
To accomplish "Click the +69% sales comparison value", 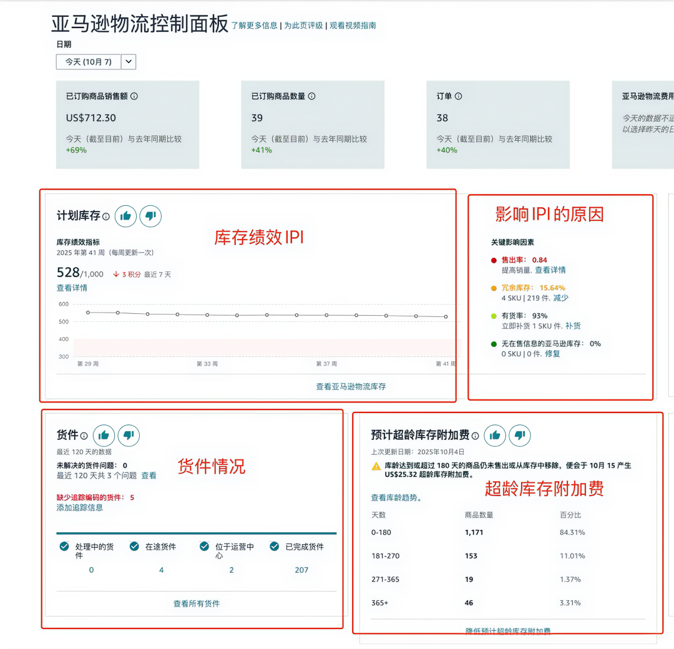I will click(x=76, y=150).
